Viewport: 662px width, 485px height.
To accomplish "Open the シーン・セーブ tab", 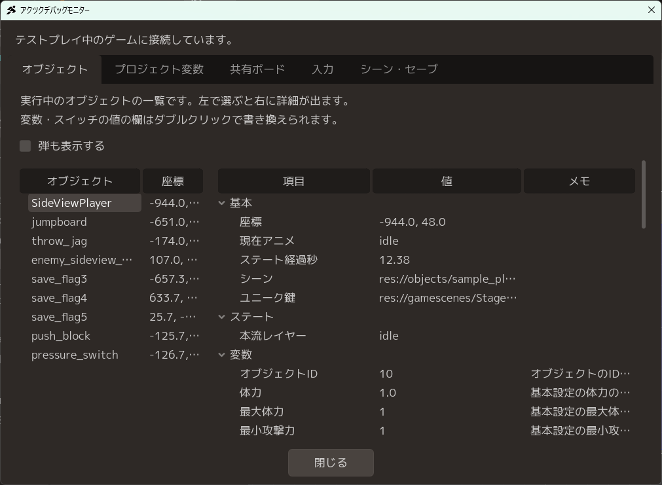I will coord(399,69).
